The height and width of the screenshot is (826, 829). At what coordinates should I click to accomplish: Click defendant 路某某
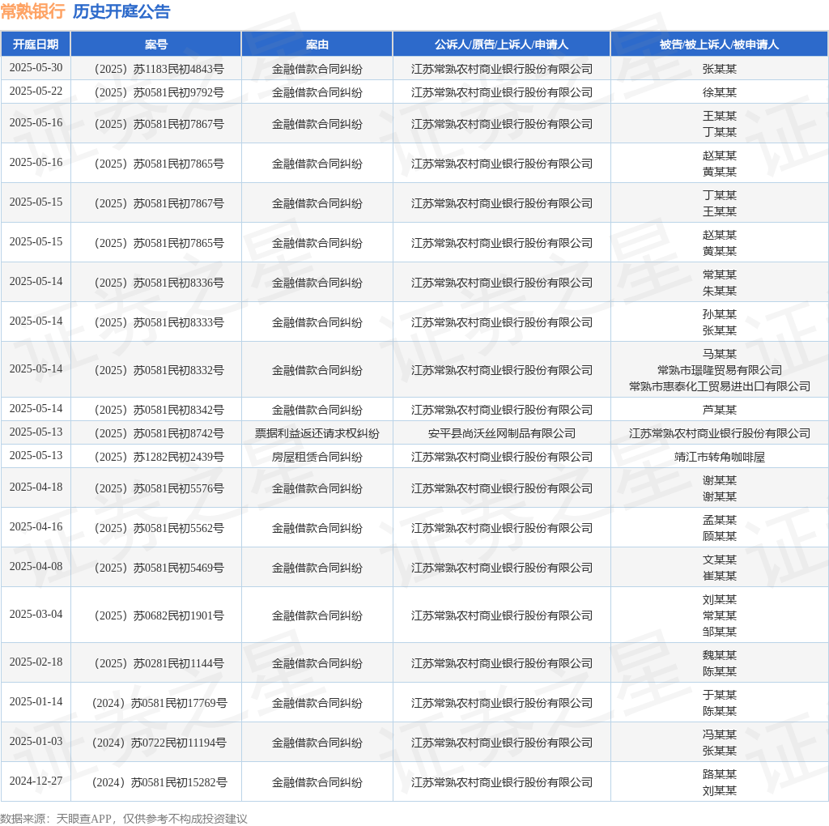(x=719, y=774)
